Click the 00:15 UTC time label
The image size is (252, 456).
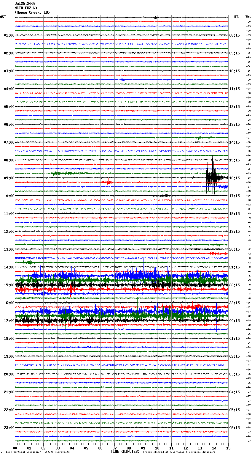[235, 321]
